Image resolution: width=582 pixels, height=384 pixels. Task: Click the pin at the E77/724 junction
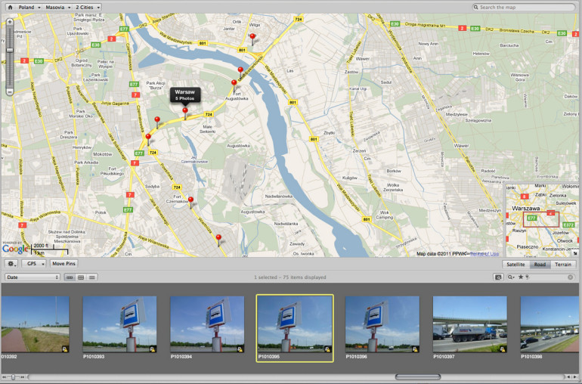(148, 138)
